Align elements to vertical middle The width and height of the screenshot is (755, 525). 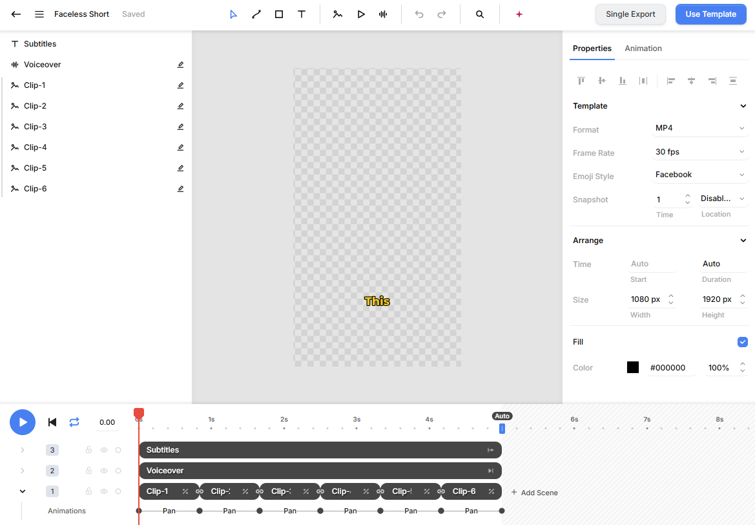click(602, 81)
